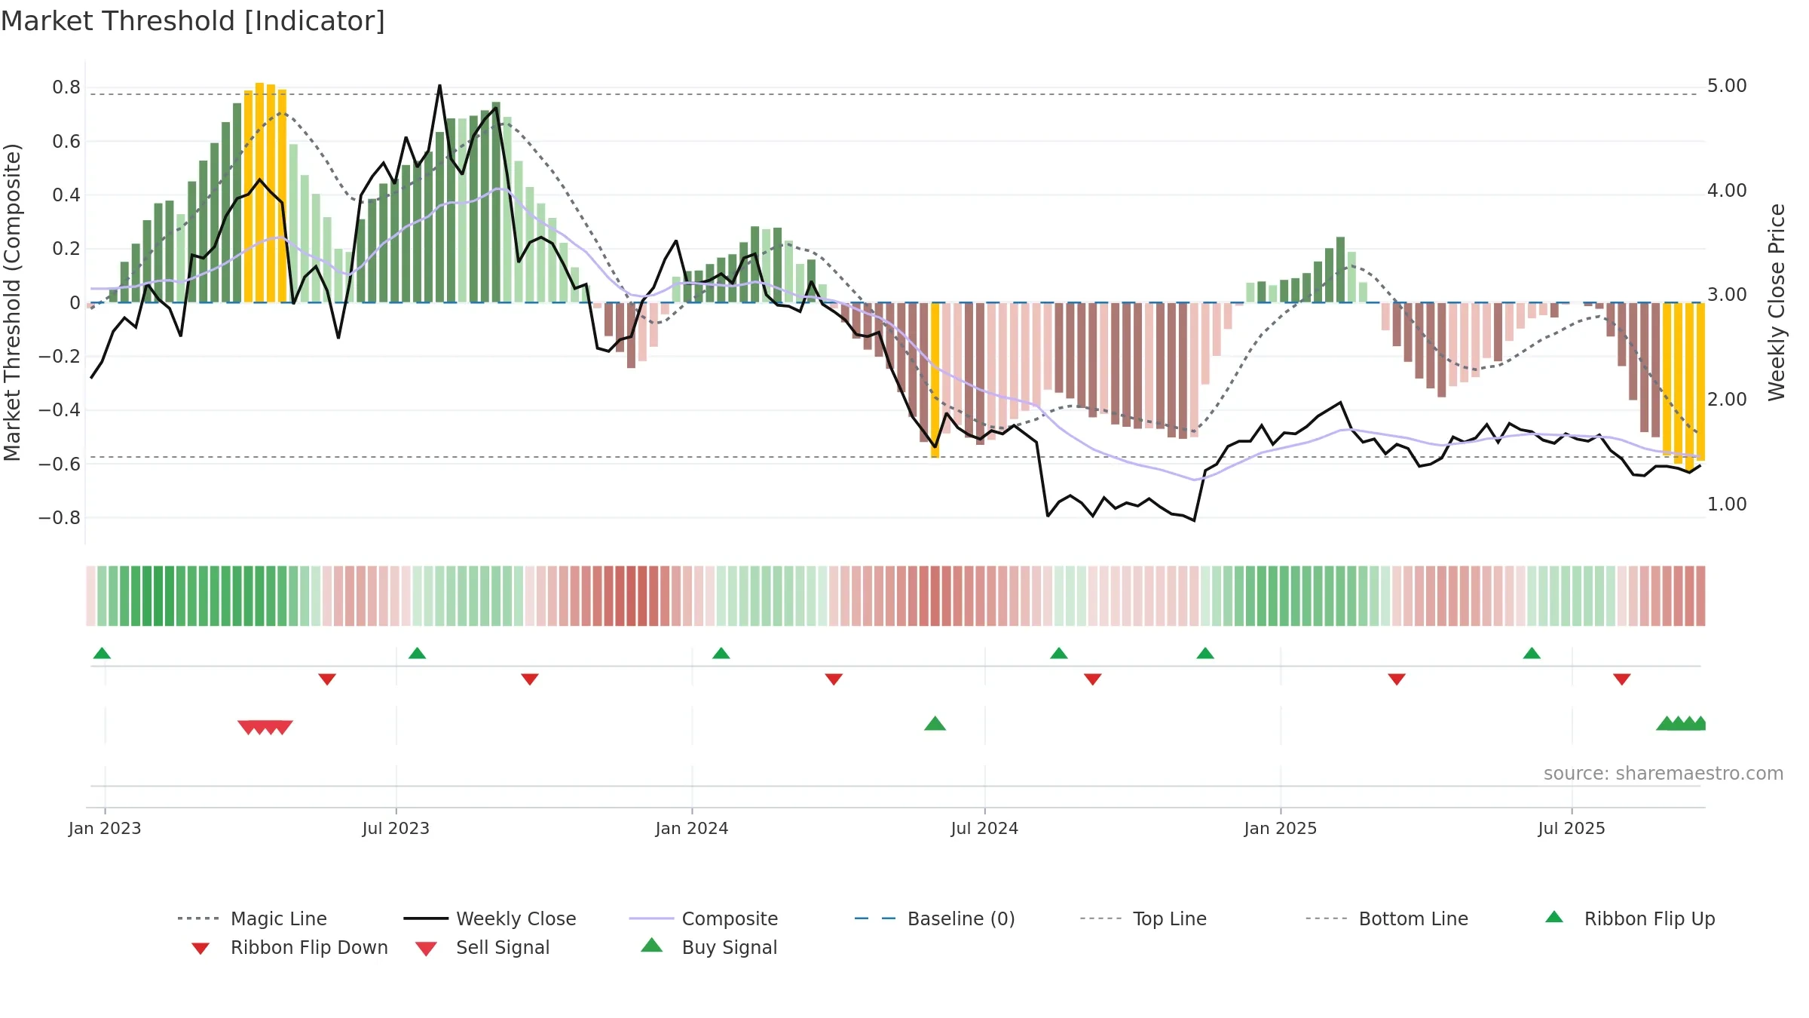Click the Market Threshold (Composite) axis title
This screenshot has width=1809, height=1018.
click(x=12, y=302)
